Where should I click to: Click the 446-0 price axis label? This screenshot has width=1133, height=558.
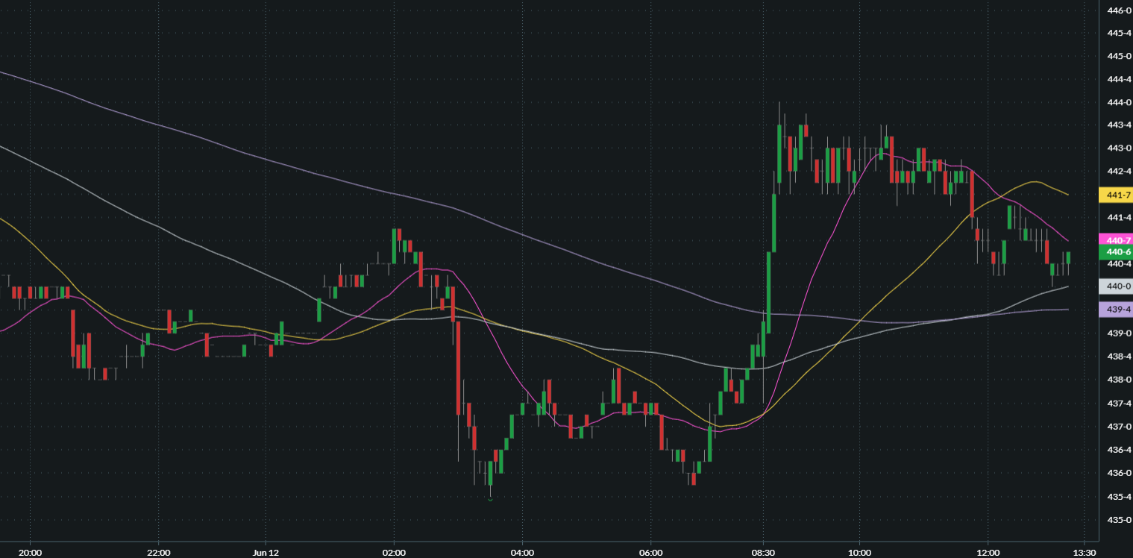pyautogui.click(x=1120, y=10)
